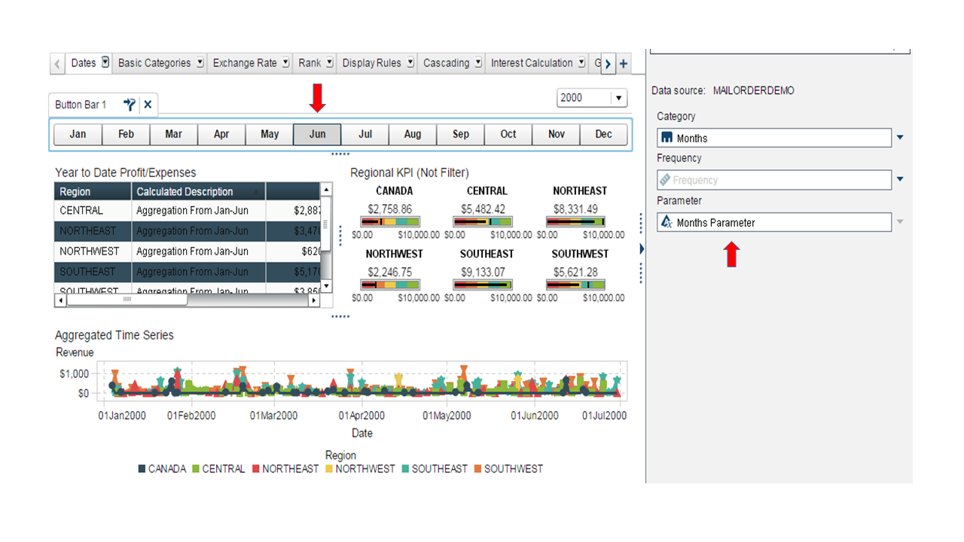Toggle the Jun month button
This screenshot has width=964, height=542.
click(317, 135)
